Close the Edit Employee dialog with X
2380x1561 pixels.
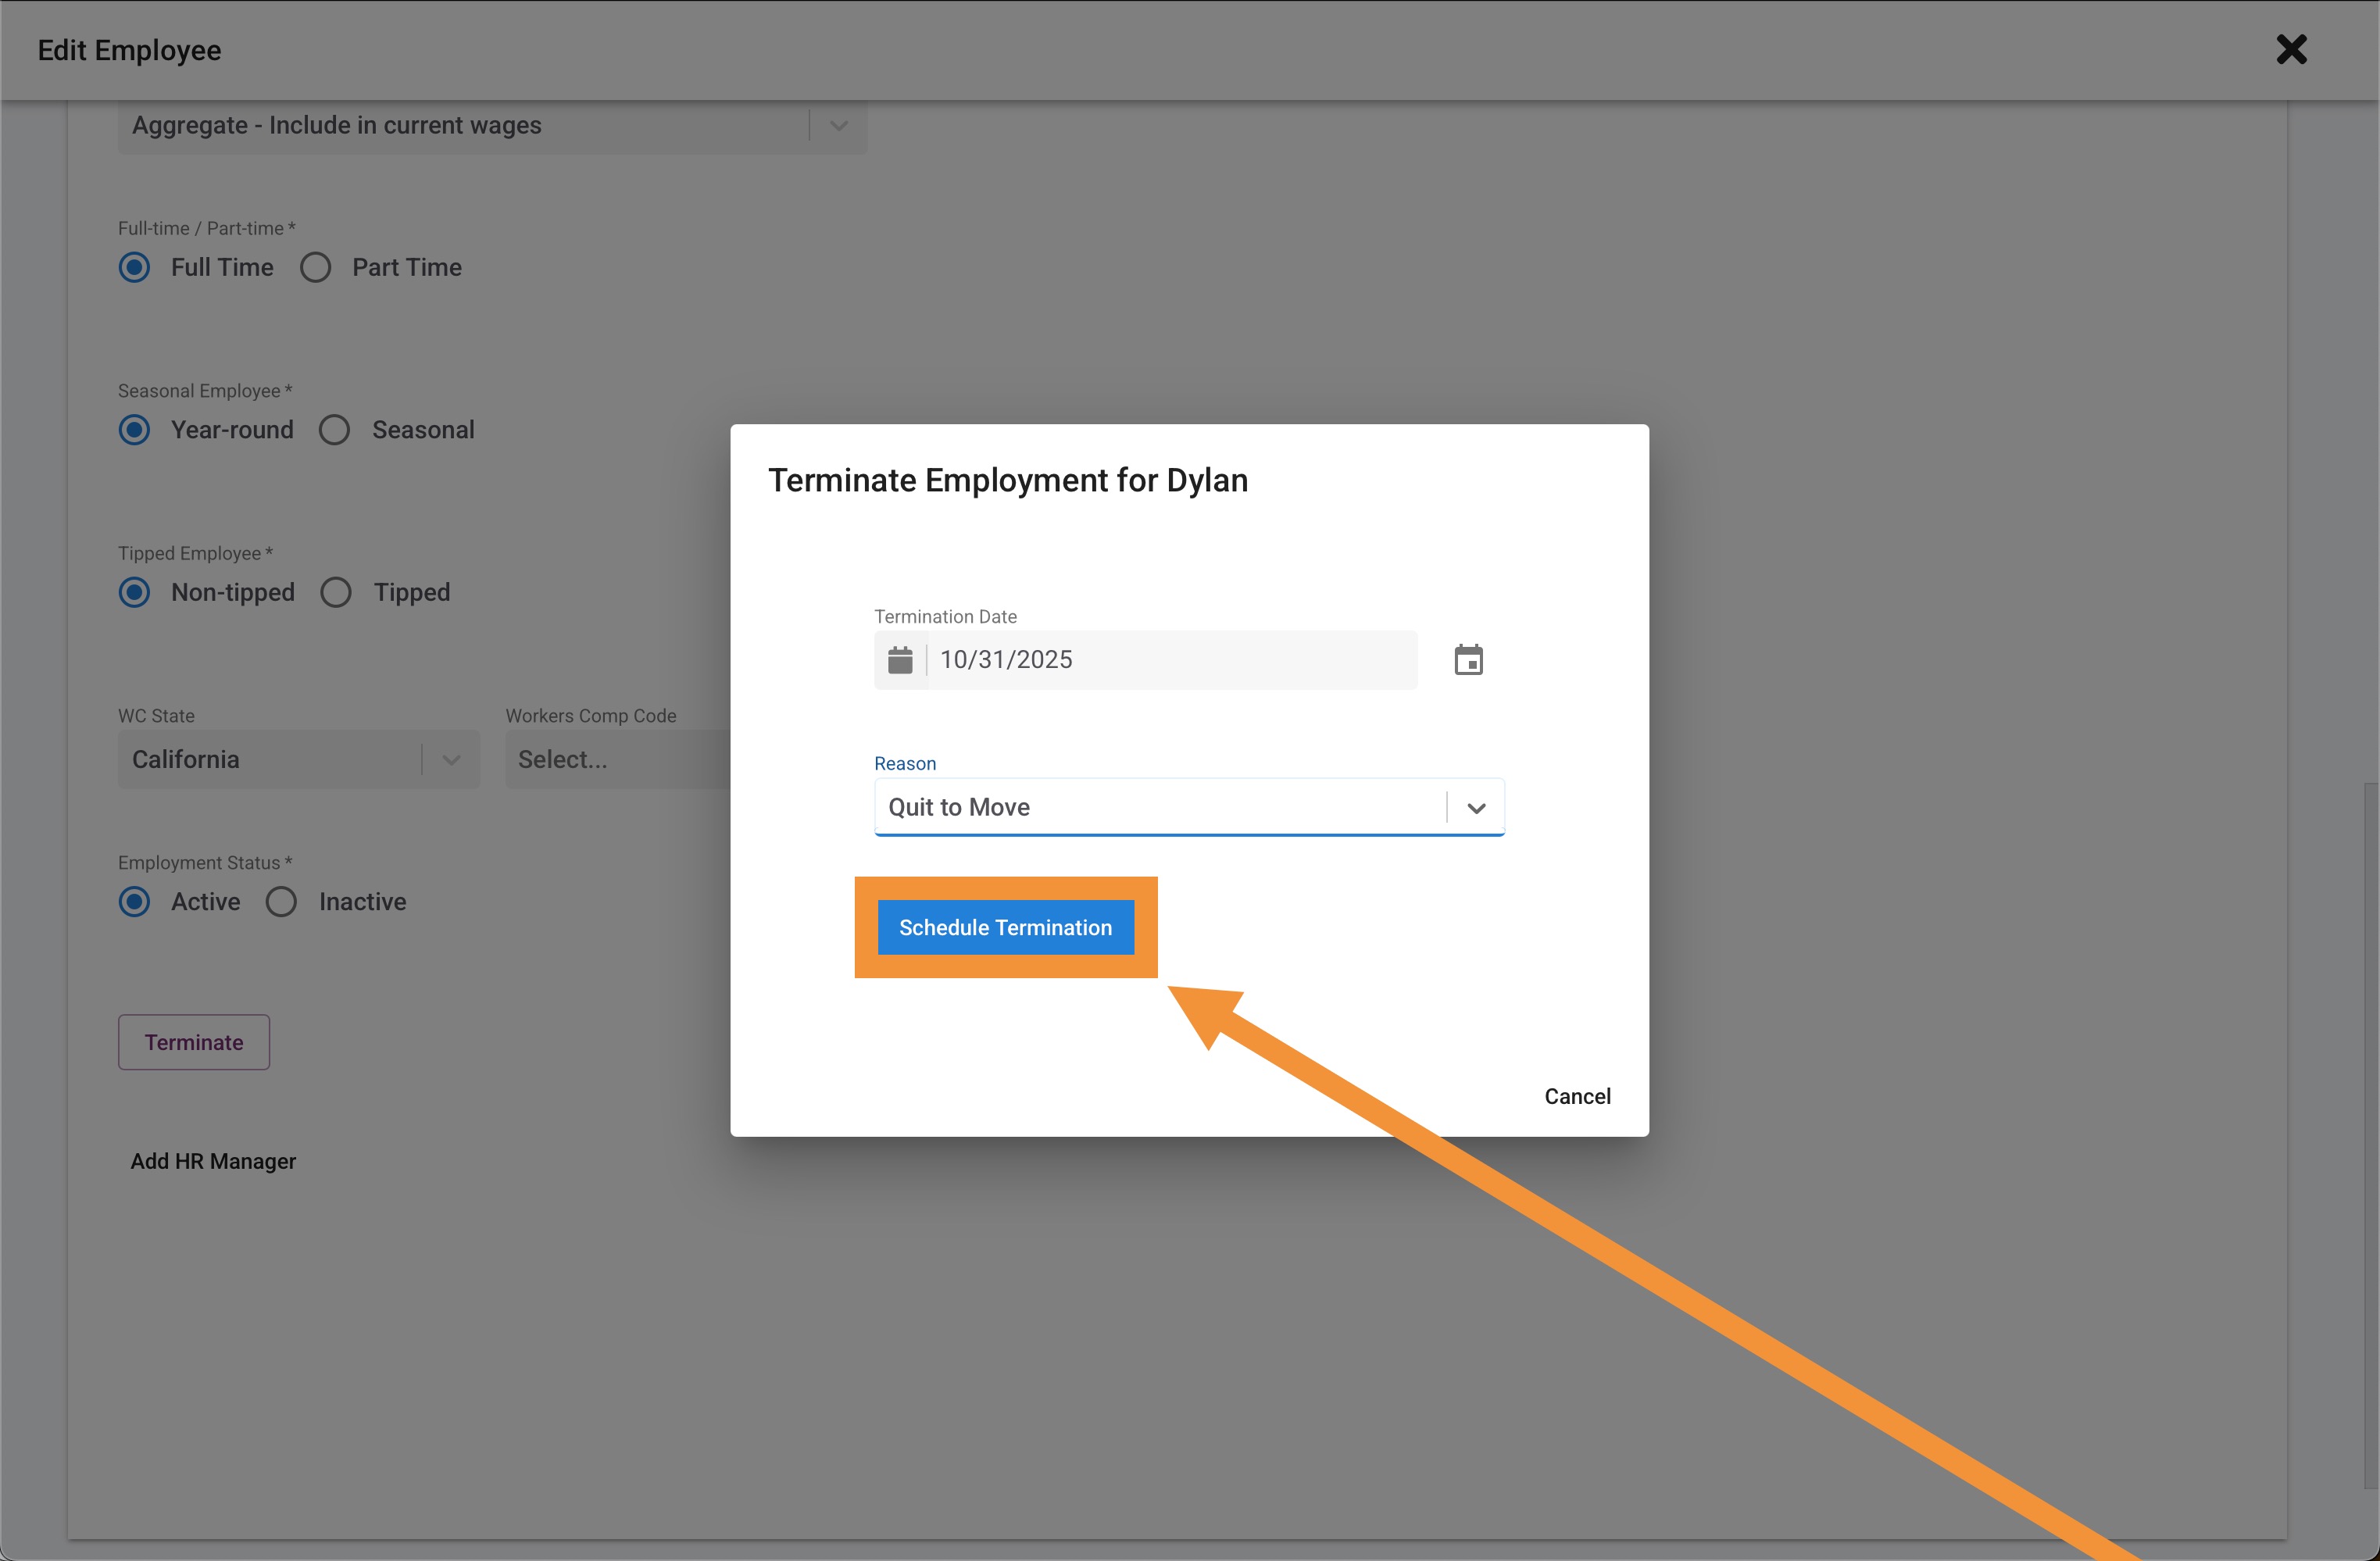(2291, 49)
